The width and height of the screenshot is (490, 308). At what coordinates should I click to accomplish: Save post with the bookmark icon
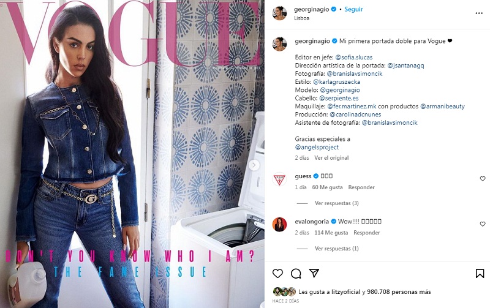tap(480, 274)
